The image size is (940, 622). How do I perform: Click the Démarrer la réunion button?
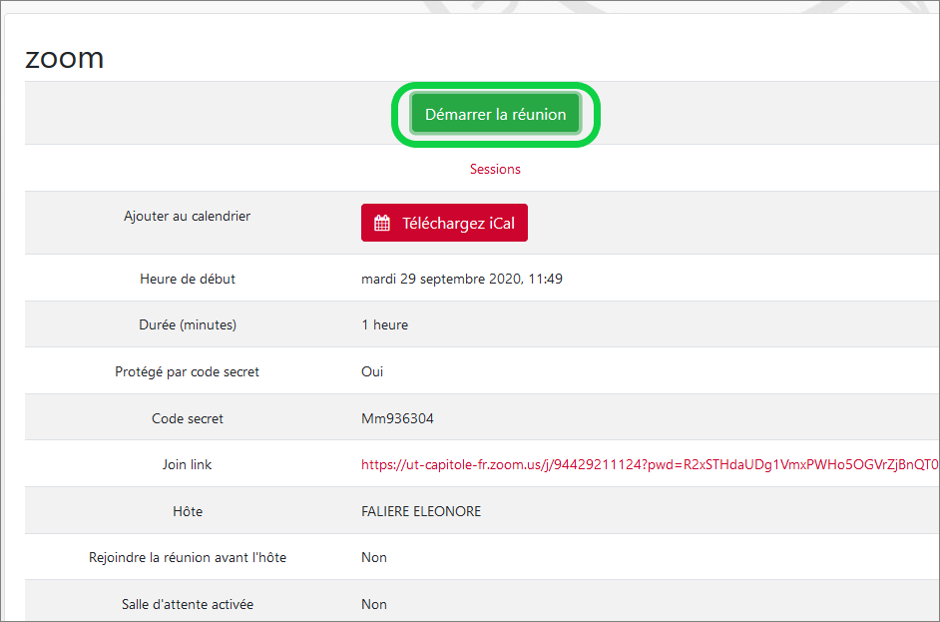[495, 114]
